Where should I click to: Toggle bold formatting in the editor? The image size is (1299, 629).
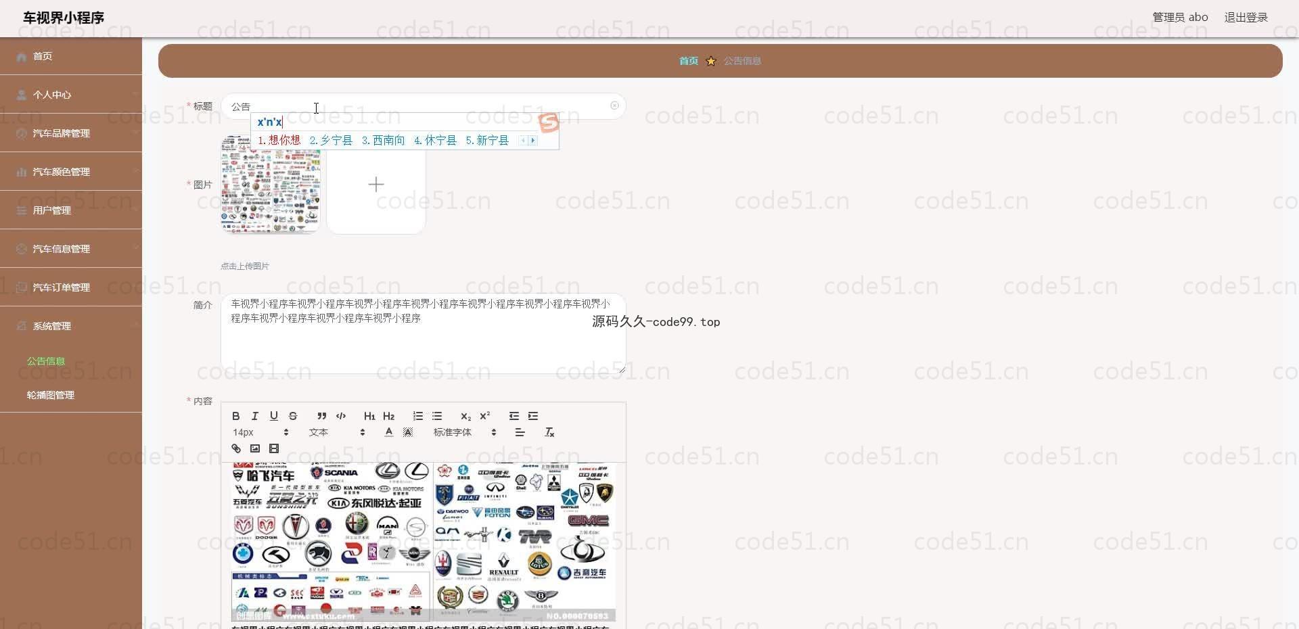pyautogui.click(x=236, y=416)
